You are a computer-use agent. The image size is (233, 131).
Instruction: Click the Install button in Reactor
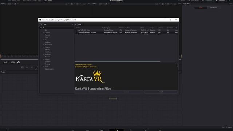(x=161, y=92)
